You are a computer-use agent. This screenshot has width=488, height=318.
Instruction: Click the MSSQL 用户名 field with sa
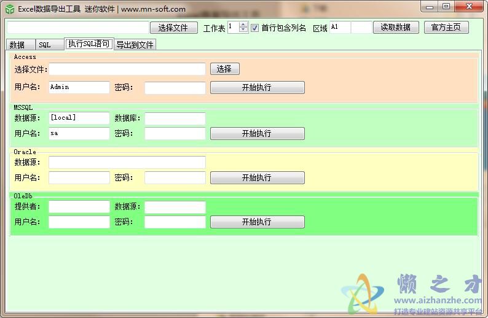click(x=79, y=133)
